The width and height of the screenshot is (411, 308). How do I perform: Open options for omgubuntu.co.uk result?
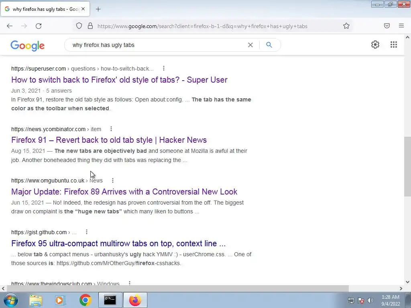113,180
